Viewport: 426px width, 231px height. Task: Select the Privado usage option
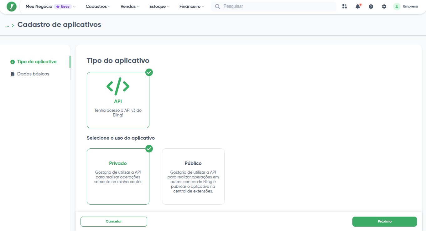pos(118,177)
